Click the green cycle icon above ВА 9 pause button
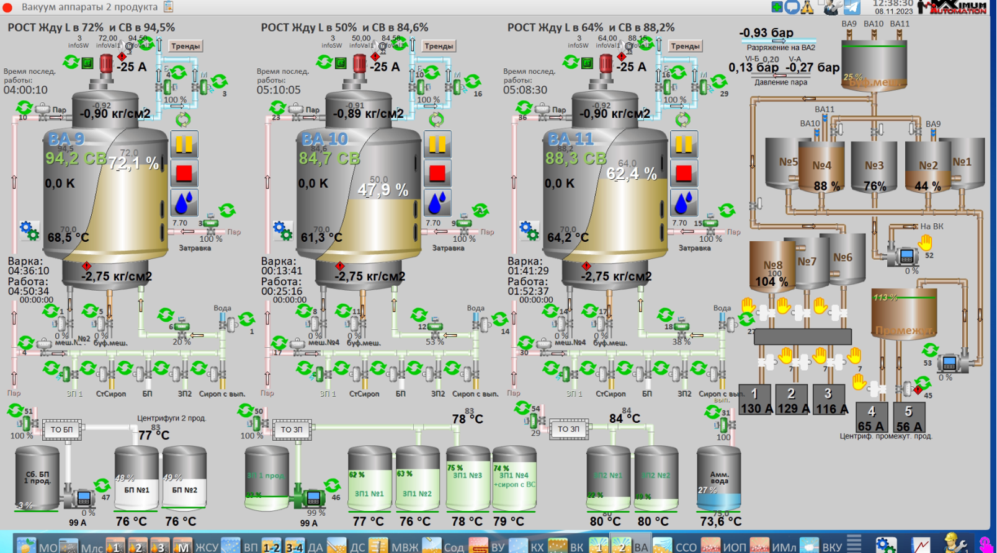The image size is (997, 553). pyautogui.click(x=183, y=119)
